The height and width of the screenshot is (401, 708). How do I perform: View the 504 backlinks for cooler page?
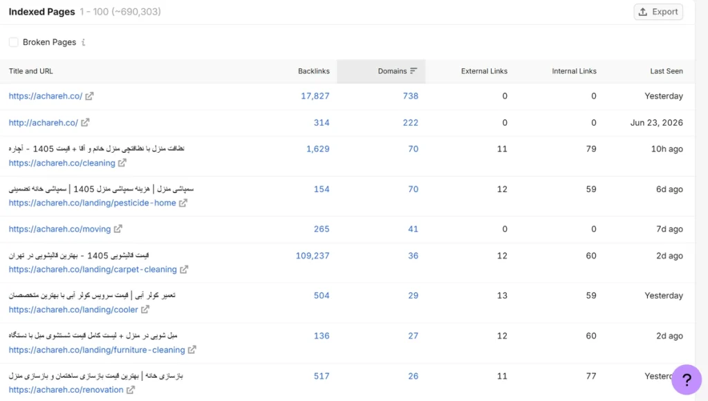coord(322,295)
